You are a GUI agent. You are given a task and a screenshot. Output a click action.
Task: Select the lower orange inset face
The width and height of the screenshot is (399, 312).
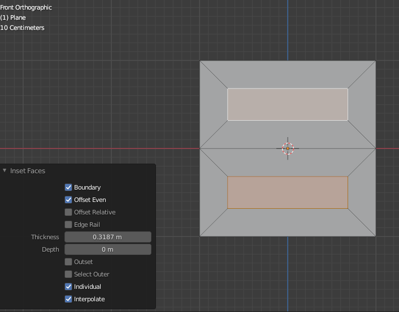coord(288,192)
